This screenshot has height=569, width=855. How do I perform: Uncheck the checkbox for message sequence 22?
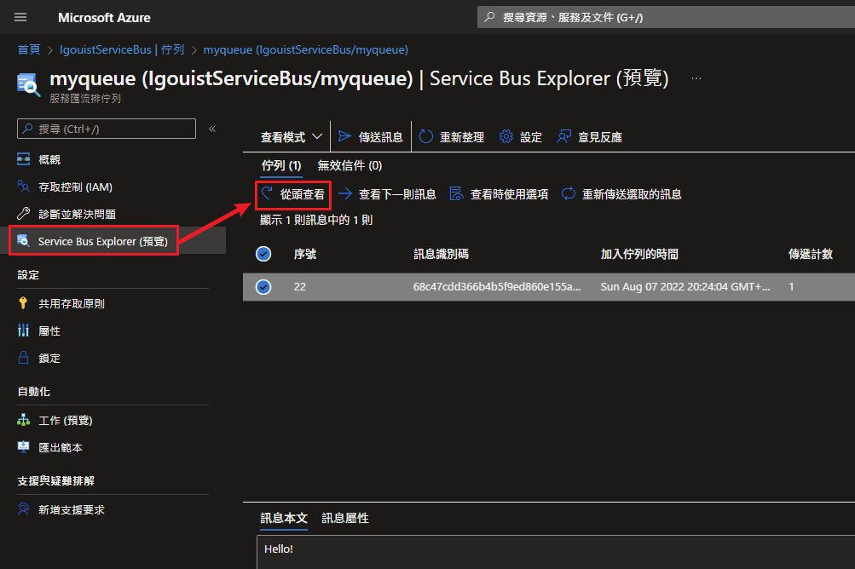click(263, 287)
